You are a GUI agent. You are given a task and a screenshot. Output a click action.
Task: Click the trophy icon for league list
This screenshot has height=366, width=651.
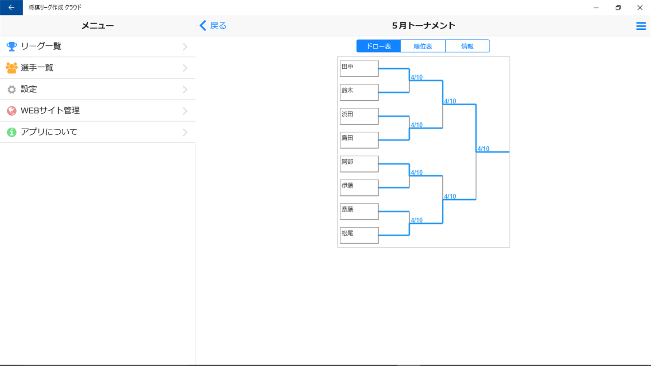click(12, 46)
